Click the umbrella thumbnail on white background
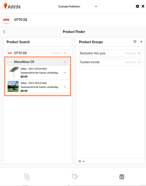 click(x=13, y=72)
